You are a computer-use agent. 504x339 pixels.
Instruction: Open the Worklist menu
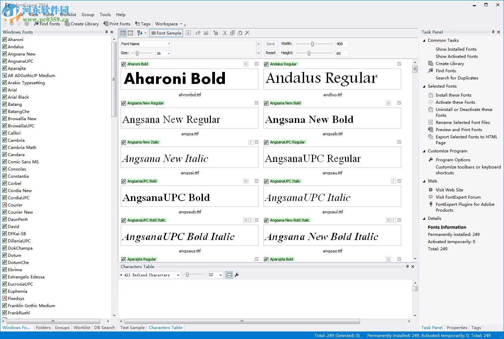tap(68, 15)
